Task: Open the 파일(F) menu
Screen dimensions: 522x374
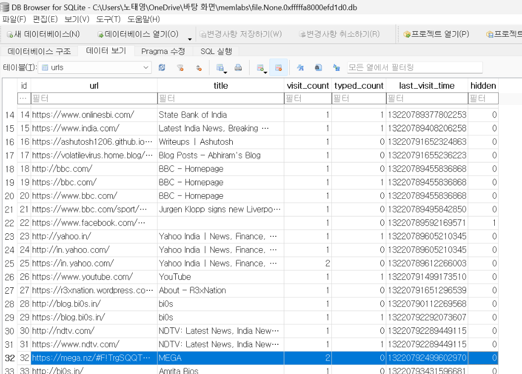Action: [x=14, y=19]
